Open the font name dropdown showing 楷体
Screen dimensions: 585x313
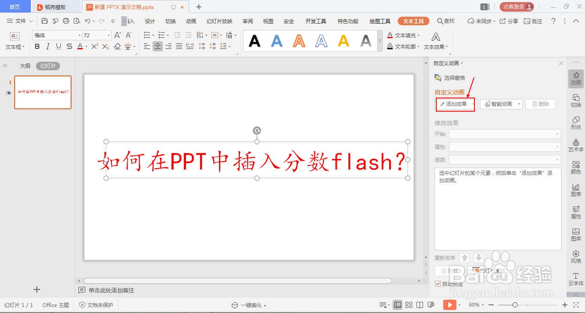pyautogui.click(x=80, y=35)
